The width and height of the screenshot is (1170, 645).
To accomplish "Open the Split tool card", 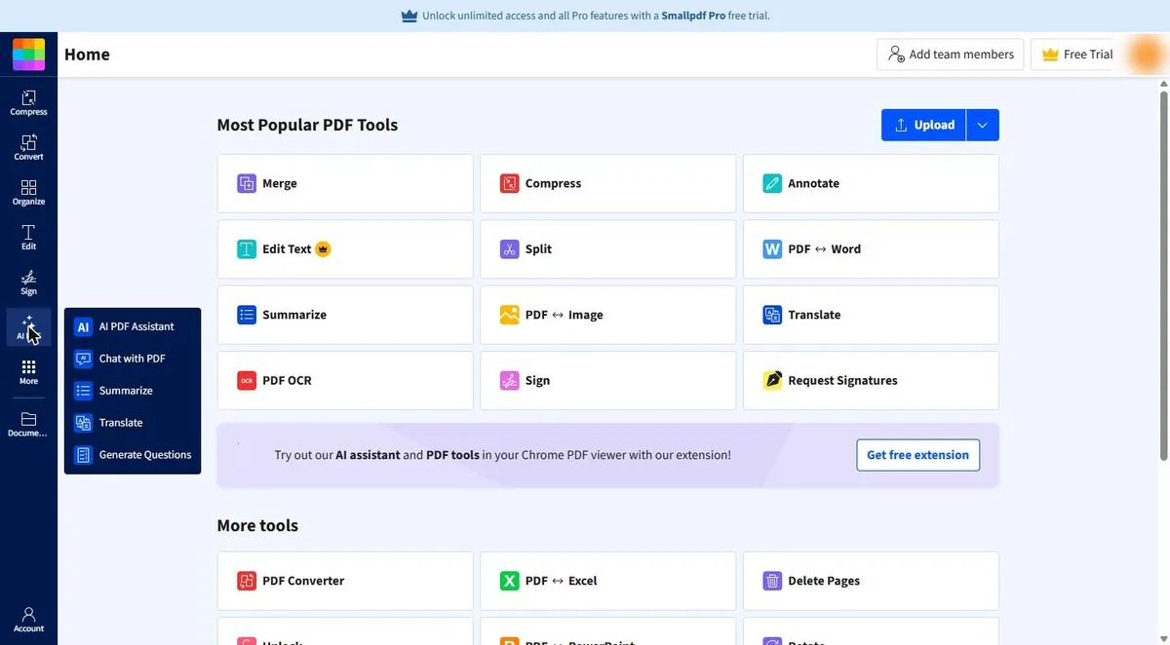I will pos(607,249).
